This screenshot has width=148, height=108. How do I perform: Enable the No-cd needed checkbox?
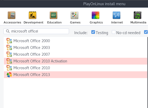pos(114,32)
